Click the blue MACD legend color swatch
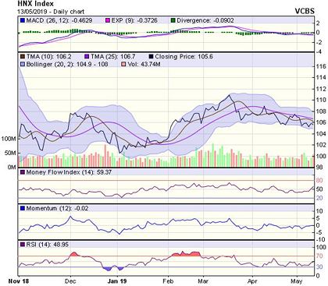This screenshot has width=328, height=286. [x=23, y=20]
